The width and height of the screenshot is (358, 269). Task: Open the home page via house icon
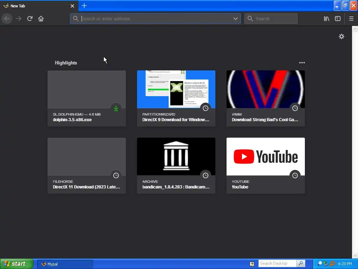point(41,19)
